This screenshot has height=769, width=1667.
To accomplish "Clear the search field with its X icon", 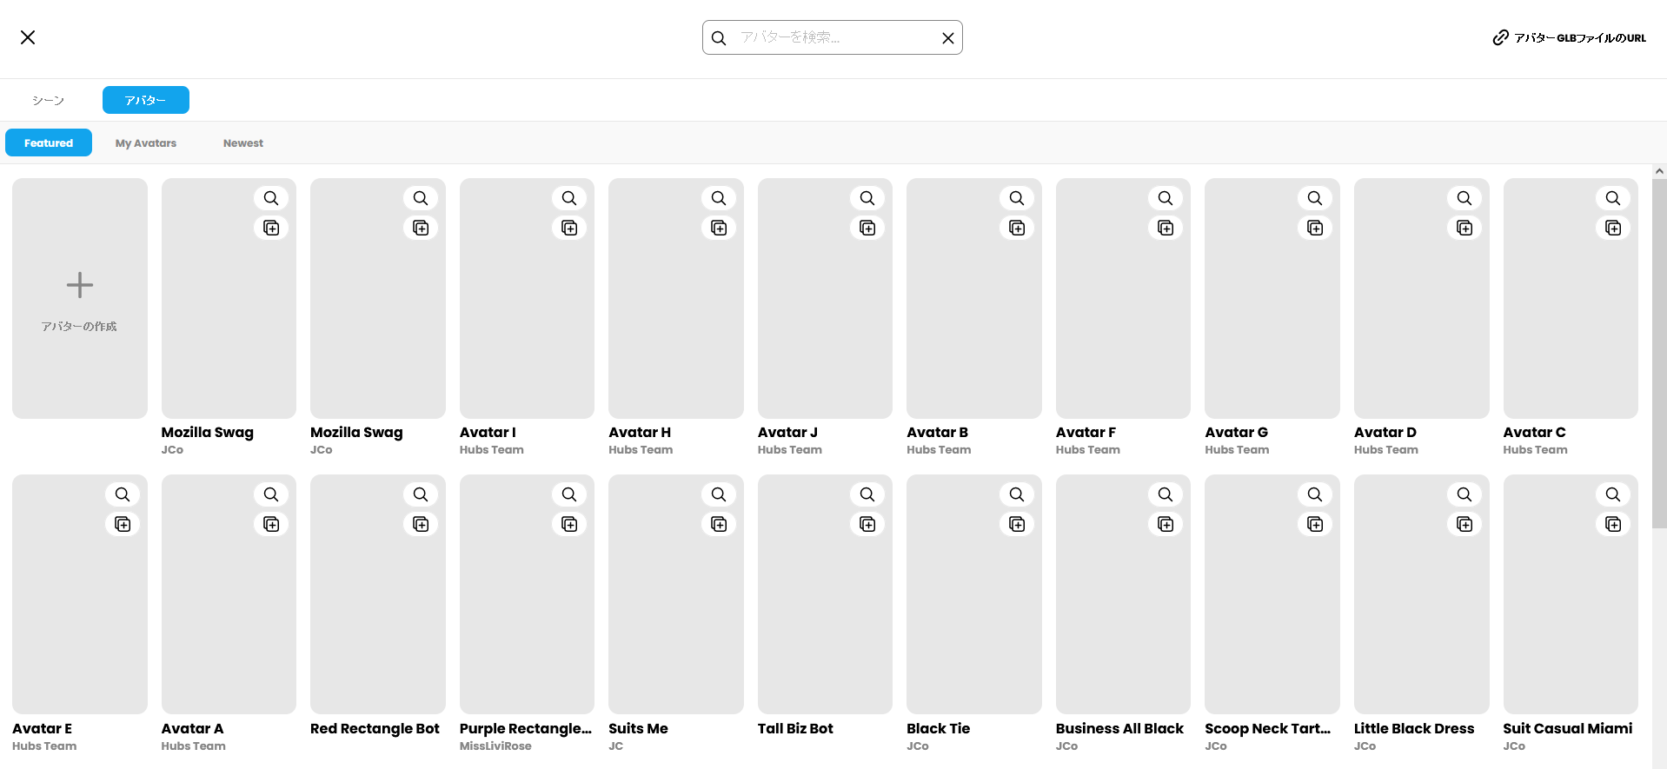I will pos(948,38).
